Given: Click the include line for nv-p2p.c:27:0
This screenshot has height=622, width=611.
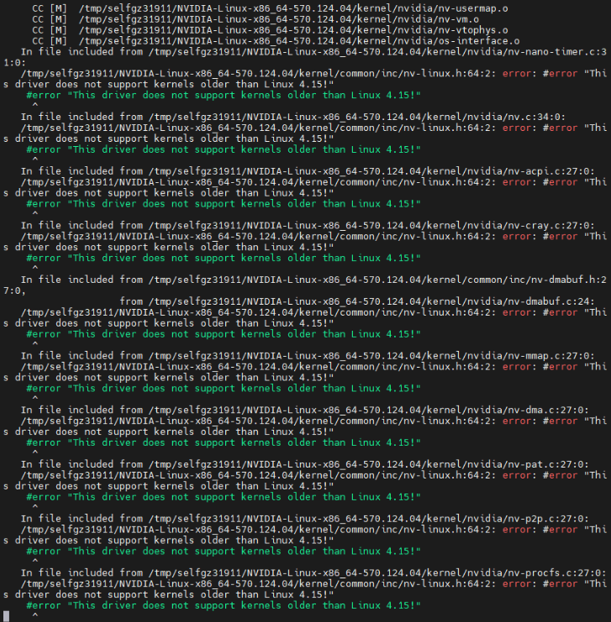Looking at the screenshot, I should coord(305,519).
